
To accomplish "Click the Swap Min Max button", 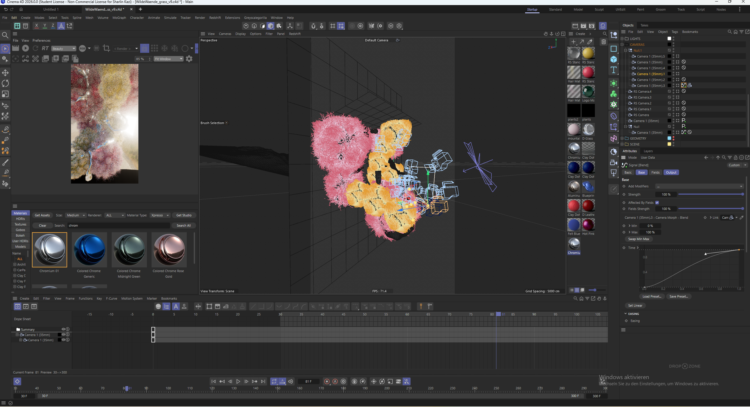I will coord(638,239).
